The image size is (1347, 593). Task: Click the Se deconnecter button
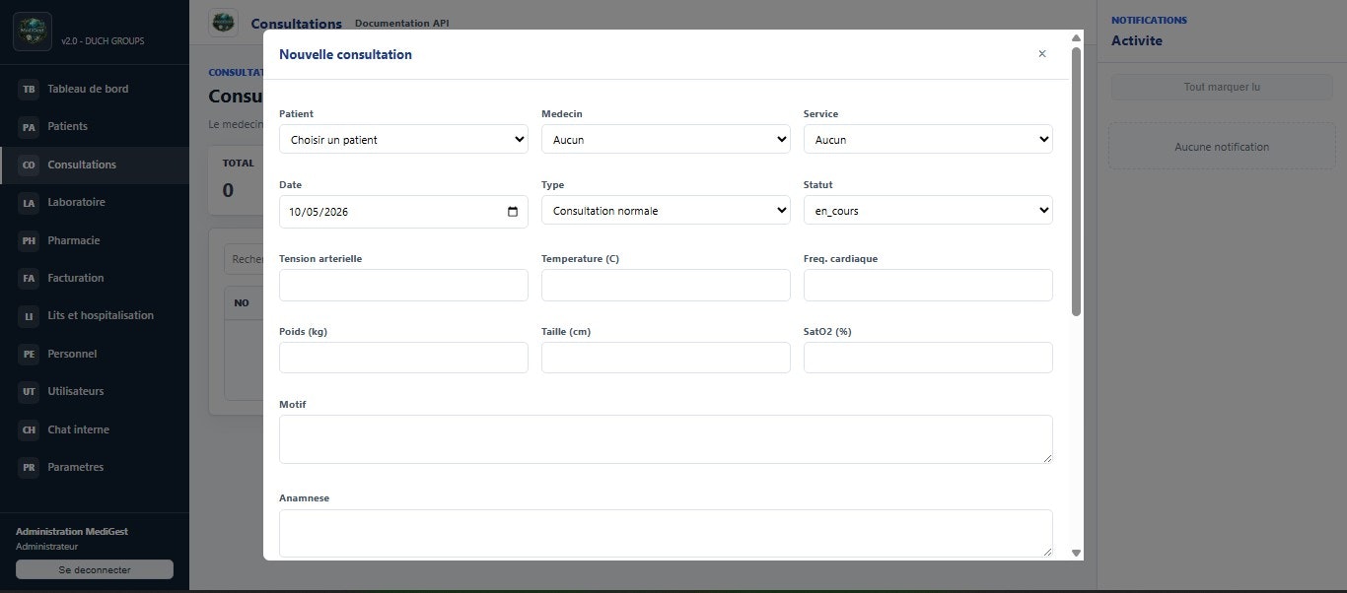95,569
